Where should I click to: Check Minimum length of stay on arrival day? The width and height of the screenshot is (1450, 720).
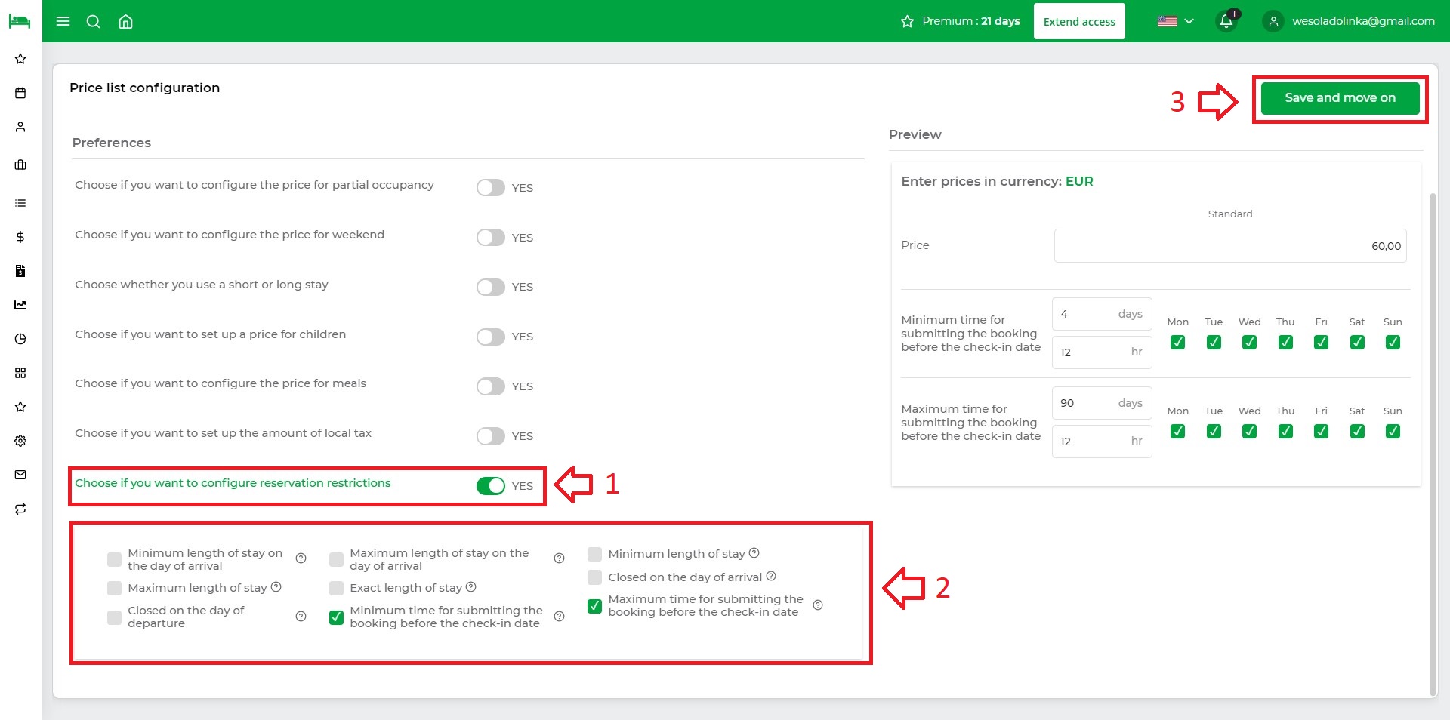coord(115,559)
